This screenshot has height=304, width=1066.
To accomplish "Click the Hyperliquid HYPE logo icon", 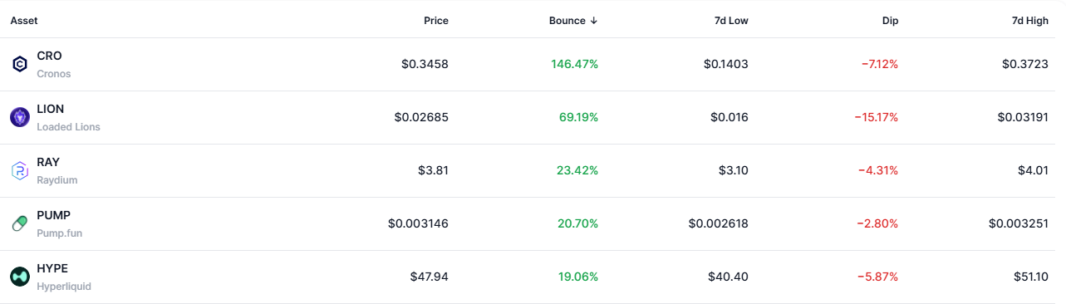I will [x=20, y=277].
